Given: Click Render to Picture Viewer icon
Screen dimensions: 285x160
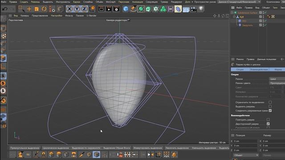Looking at the screenshot, I should (x=109, y=9).
